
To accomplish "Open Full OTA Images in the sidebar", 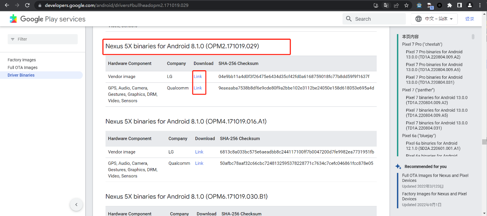I will pos(23,67).
